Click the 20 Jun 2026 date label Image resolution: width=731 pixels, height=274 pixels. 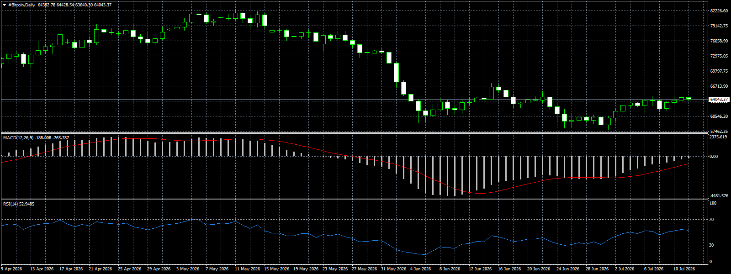(x=539, y=269)
